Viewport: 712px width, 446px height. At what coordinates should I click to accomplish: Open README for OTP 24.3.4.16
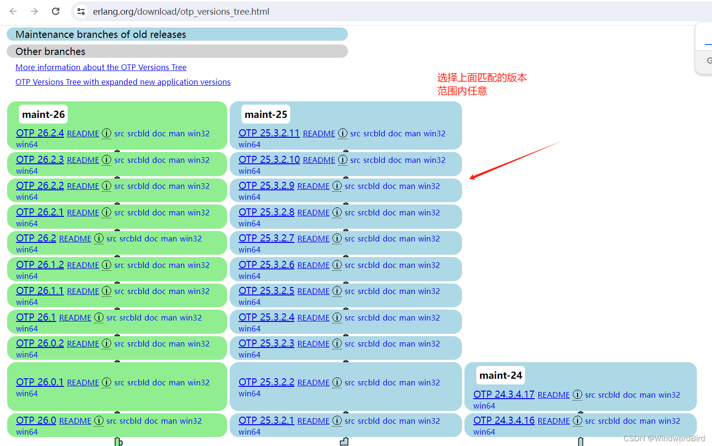[x=554, y=421]
